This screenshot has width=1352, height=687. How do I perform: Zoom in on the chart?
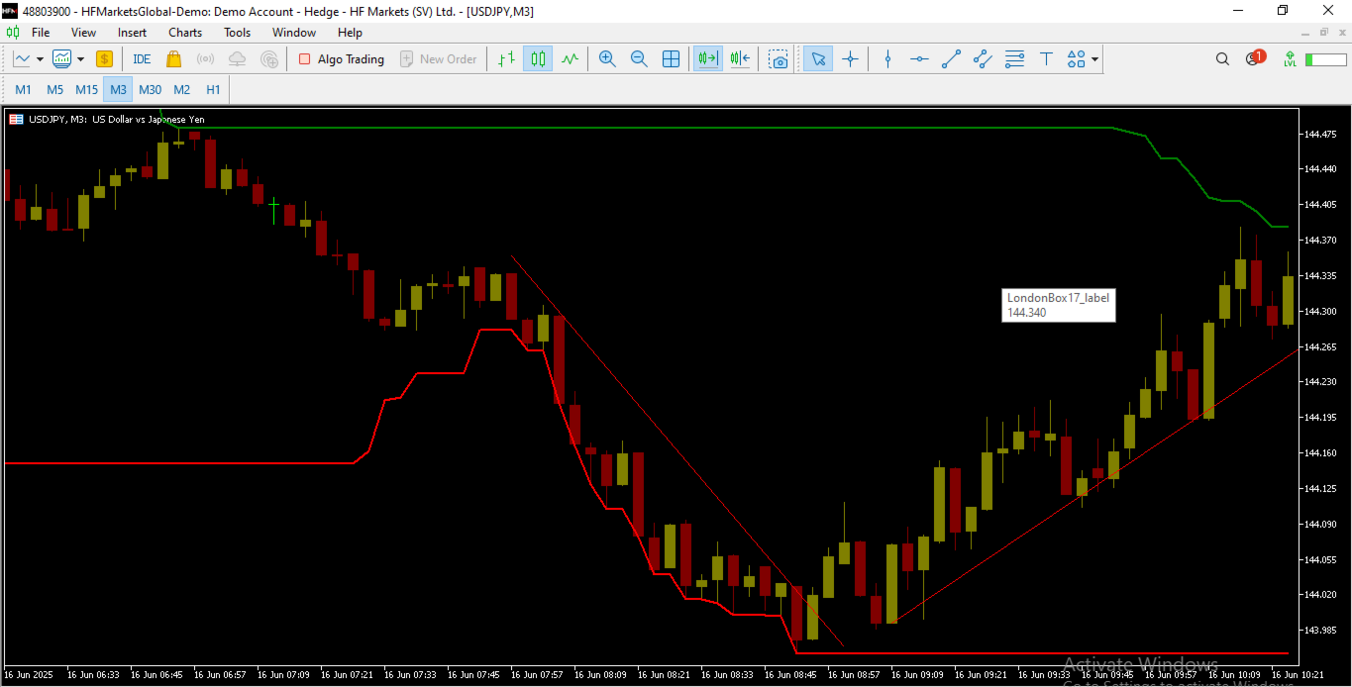click(607, 59)
